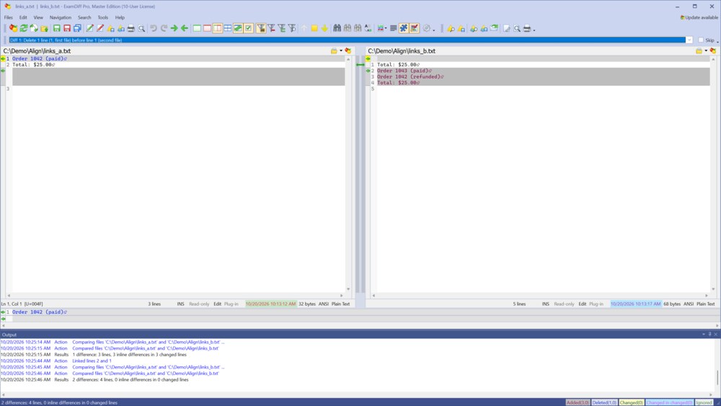721x406 pixels.
Task: Expand the plug-ins gear dropdown arrow
Action: pos(433,30)
